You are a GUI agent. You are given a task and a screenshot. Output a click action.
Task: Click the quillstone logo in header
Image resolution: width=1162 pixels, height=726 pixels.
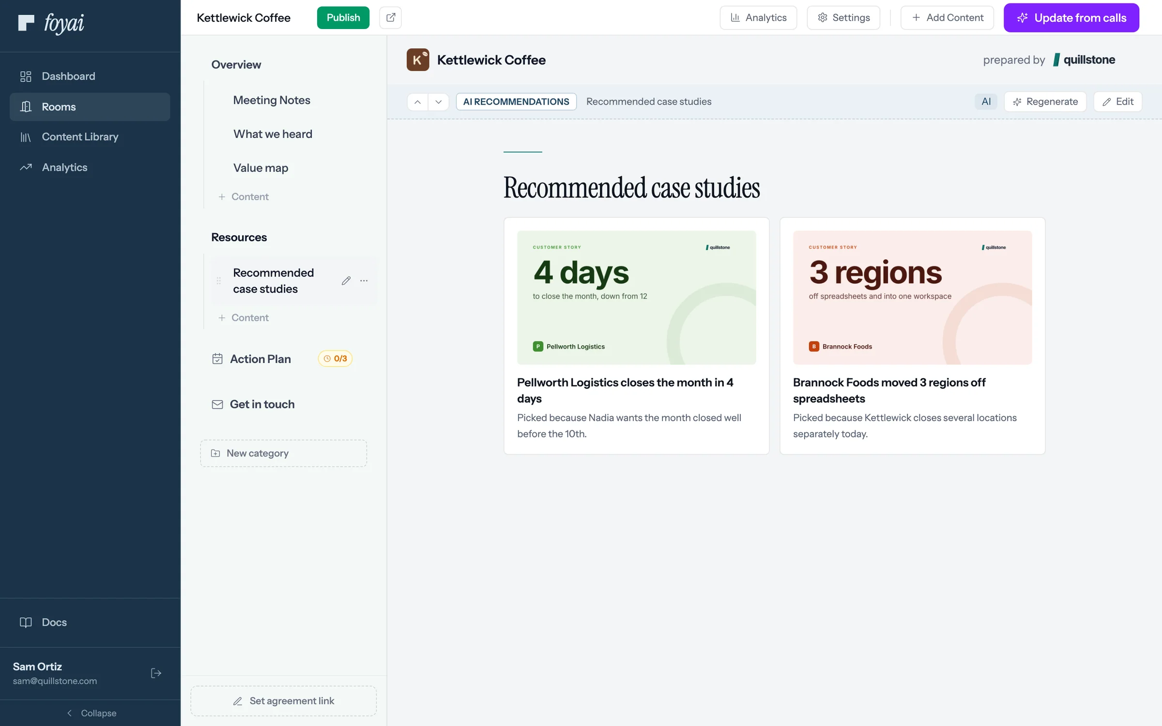1084,60
